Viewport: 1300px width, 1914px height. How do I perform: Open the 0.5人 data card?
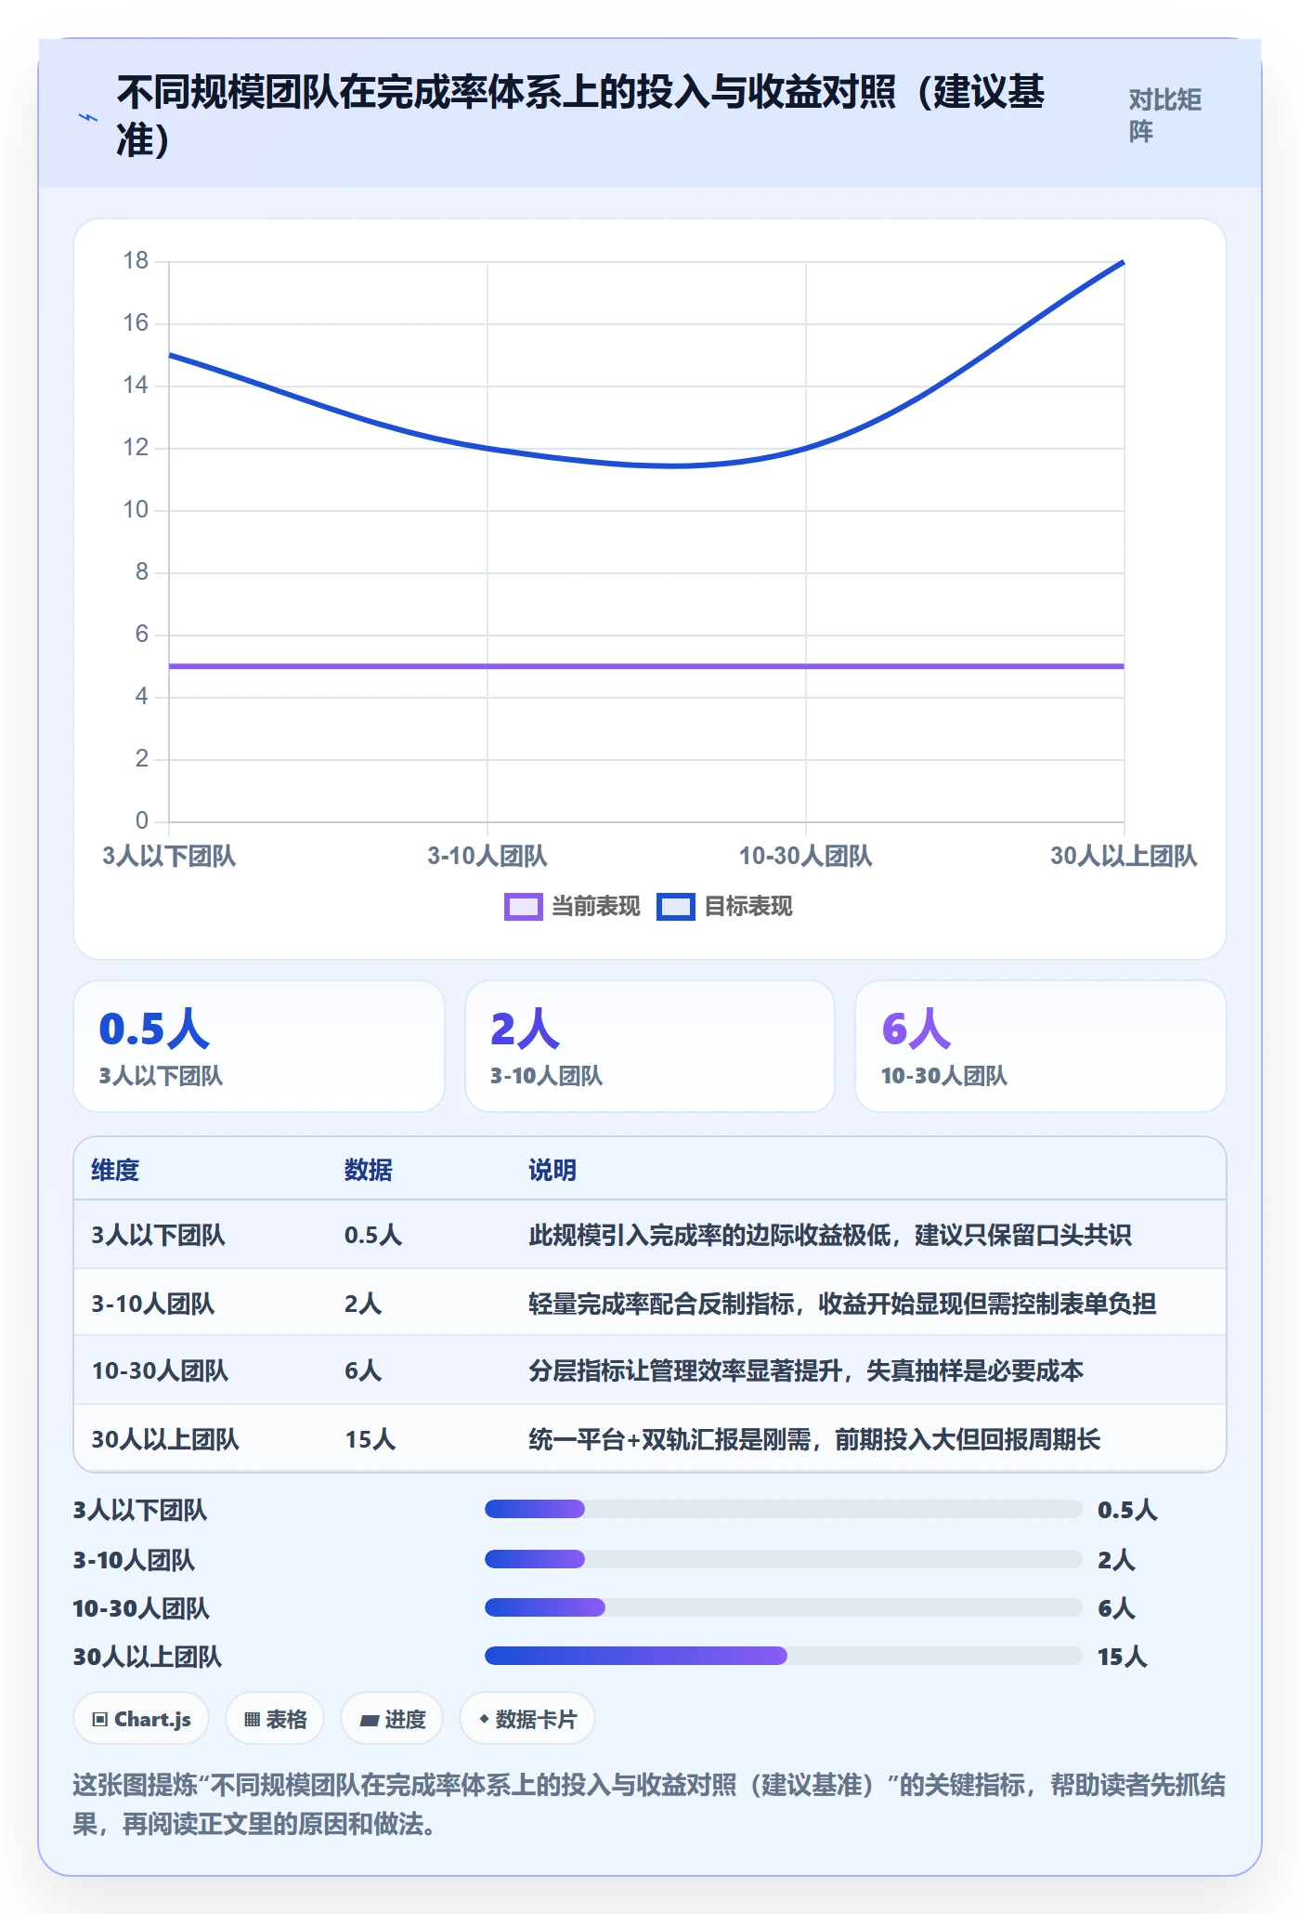point(259,1046)
